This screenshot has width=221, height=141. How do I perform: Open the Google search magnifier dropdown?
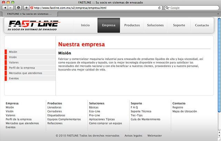pos(167,8)
